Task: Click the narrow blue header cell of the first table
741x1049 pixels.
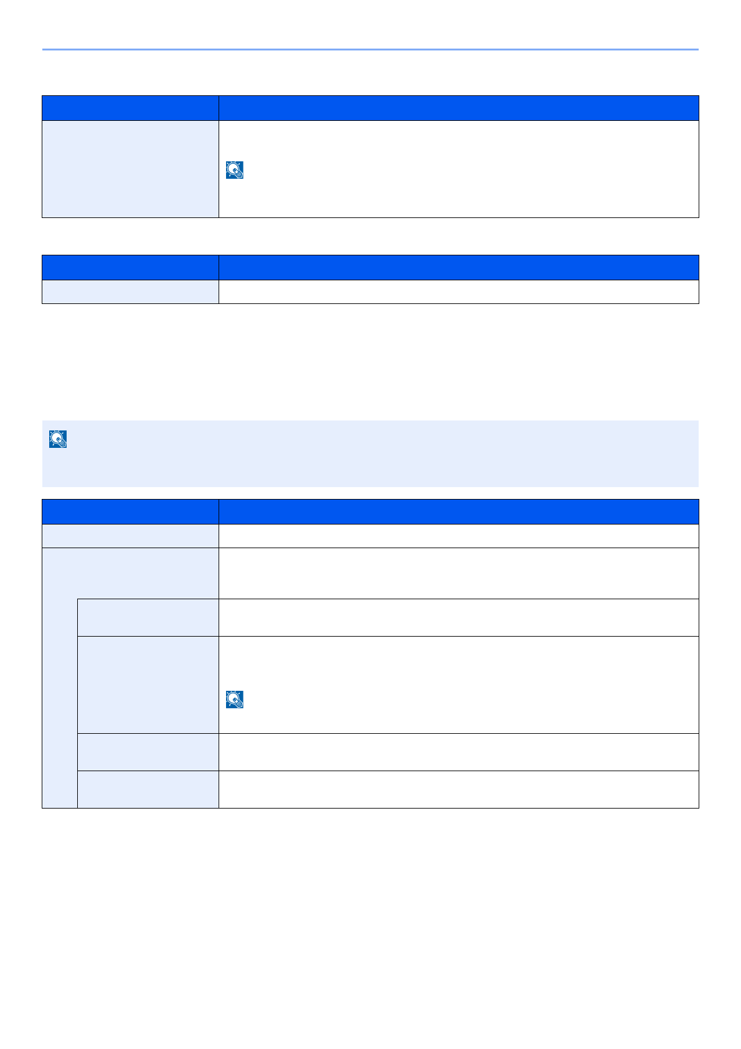Action: [130, 108]
